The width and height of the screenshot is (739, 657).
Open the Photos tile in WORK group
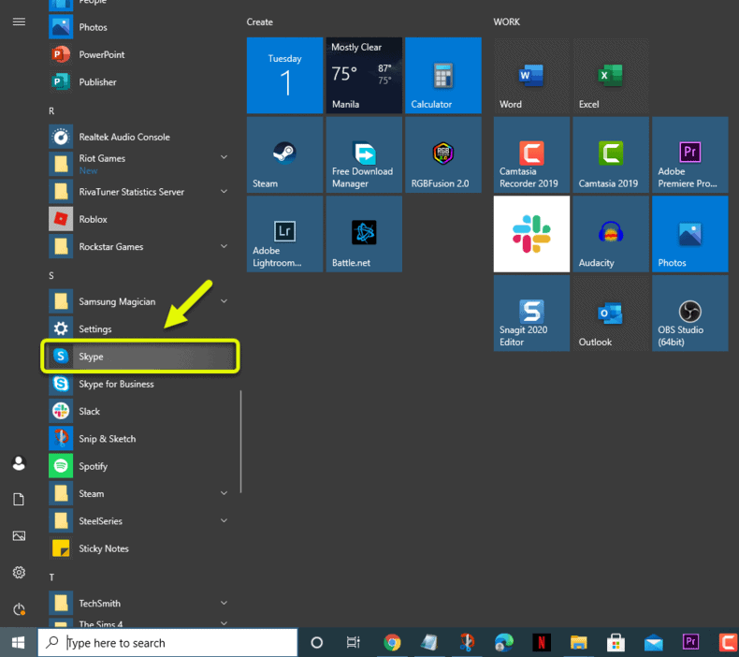click(x=690, y=234)
